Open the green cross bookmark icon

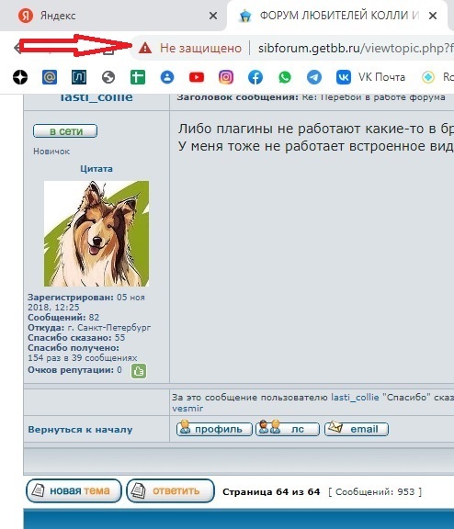tap(138, 77)
